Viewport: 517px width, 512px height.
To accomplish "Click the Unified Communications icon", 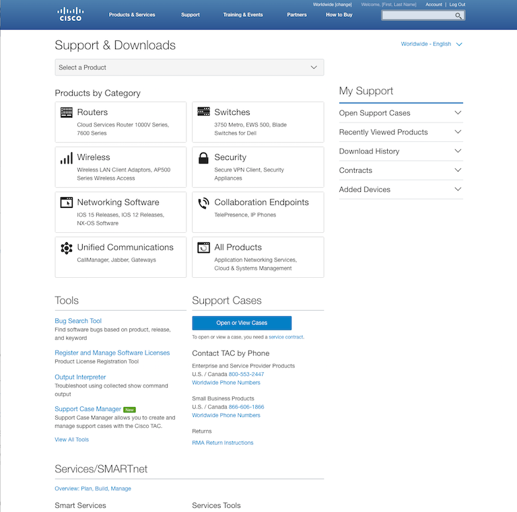I will point(66,248).
